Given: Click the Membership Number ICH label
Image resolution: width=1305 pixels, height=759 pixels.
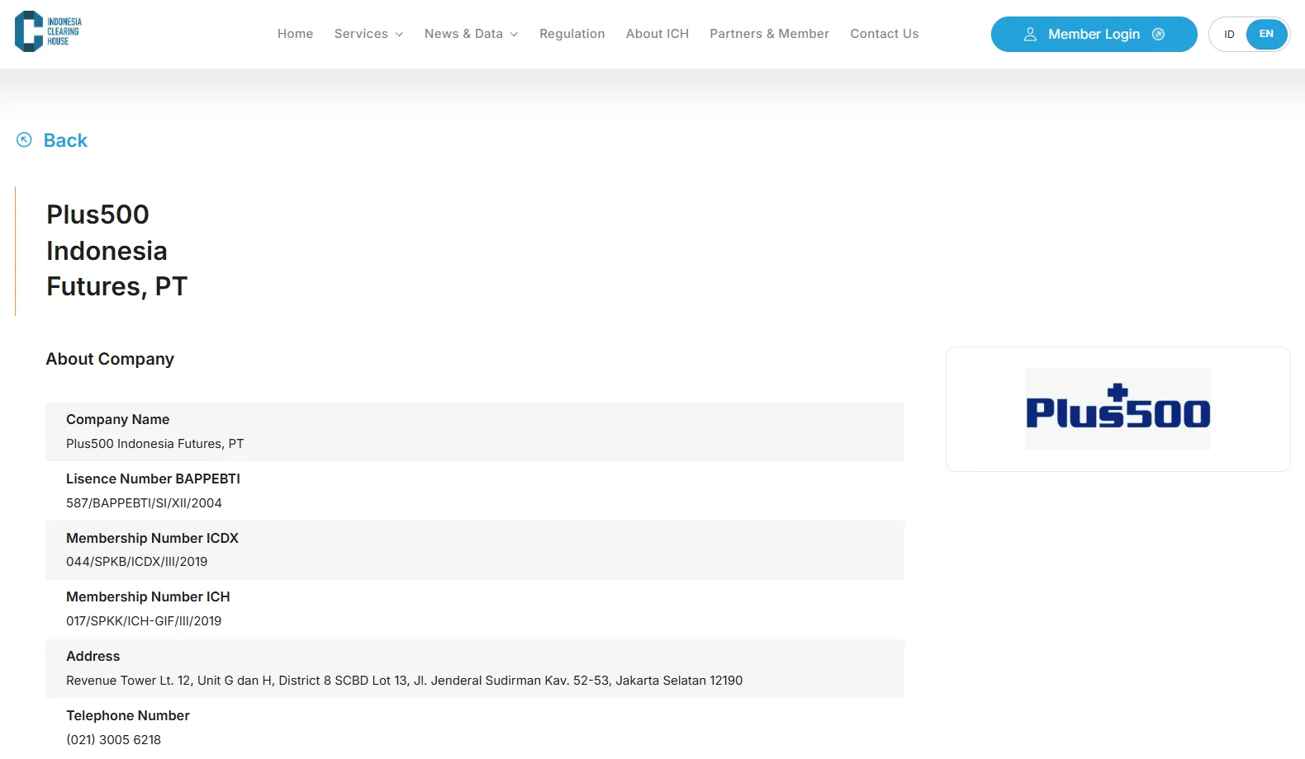Looking at the screenshot, I should tap(148, 596).
